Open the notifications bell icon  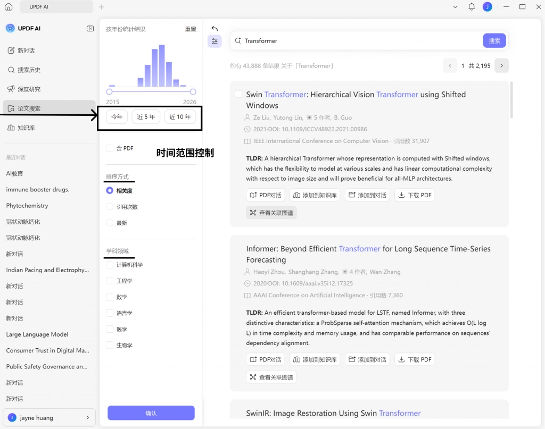tap(472, 6)
